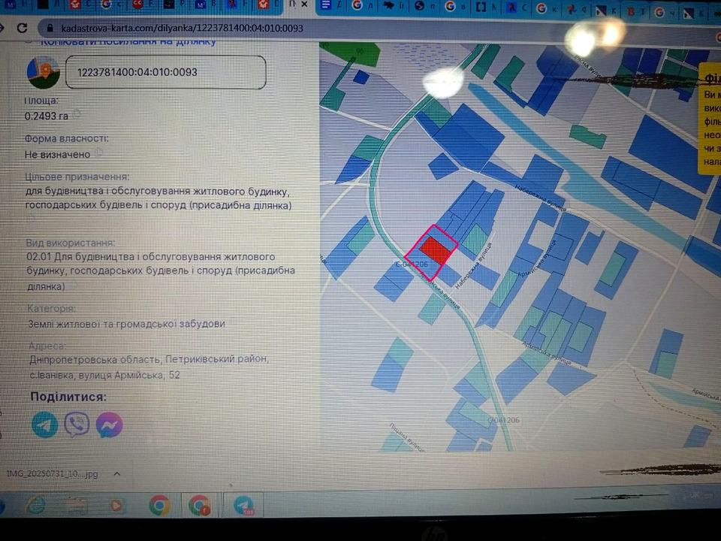
Task: Open the downloaded IMG_20250731 jpg file
Action: (53, 474)
